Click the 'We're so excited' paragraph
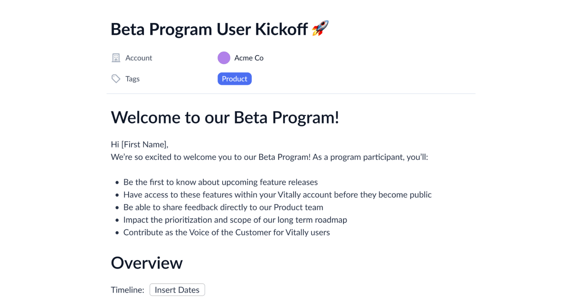The height and width of the screenshot is (305, 581). click(x=269, y=157)
